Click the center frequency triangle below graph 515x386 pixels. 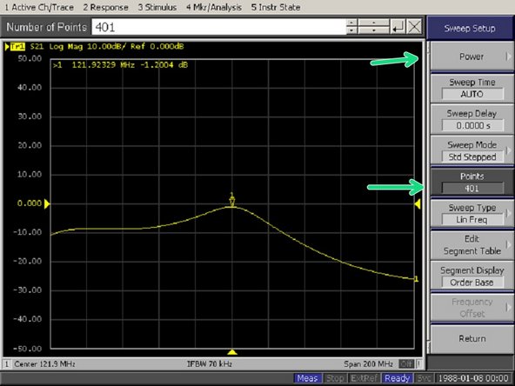coord(232,352)
